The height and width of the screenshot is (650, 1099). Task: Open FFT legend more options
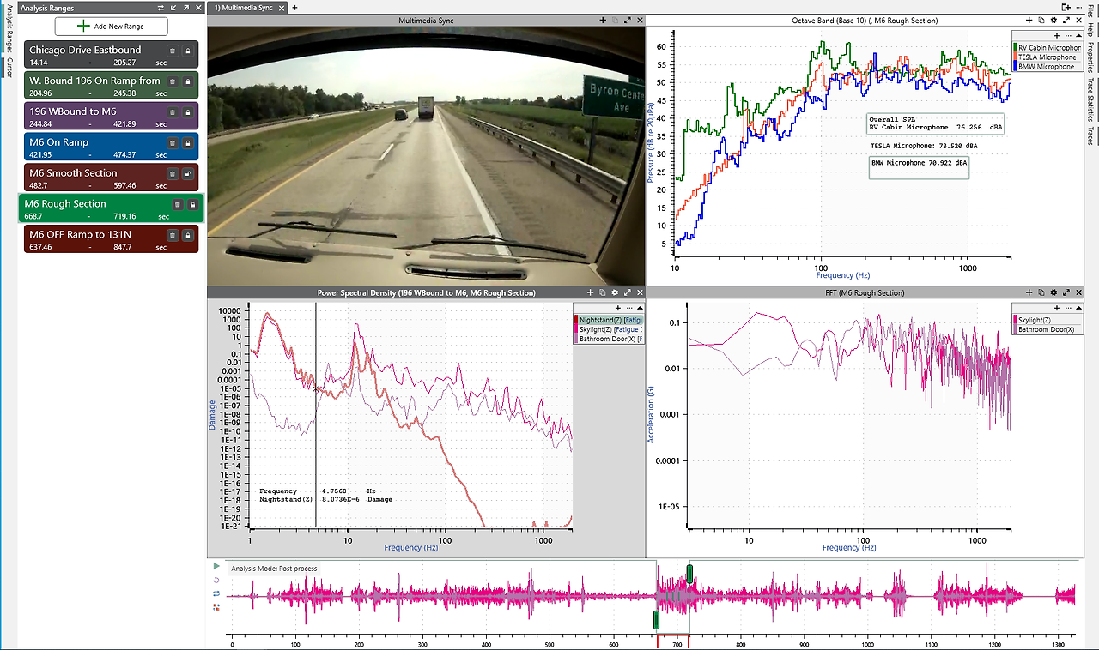pos(1067,307)
